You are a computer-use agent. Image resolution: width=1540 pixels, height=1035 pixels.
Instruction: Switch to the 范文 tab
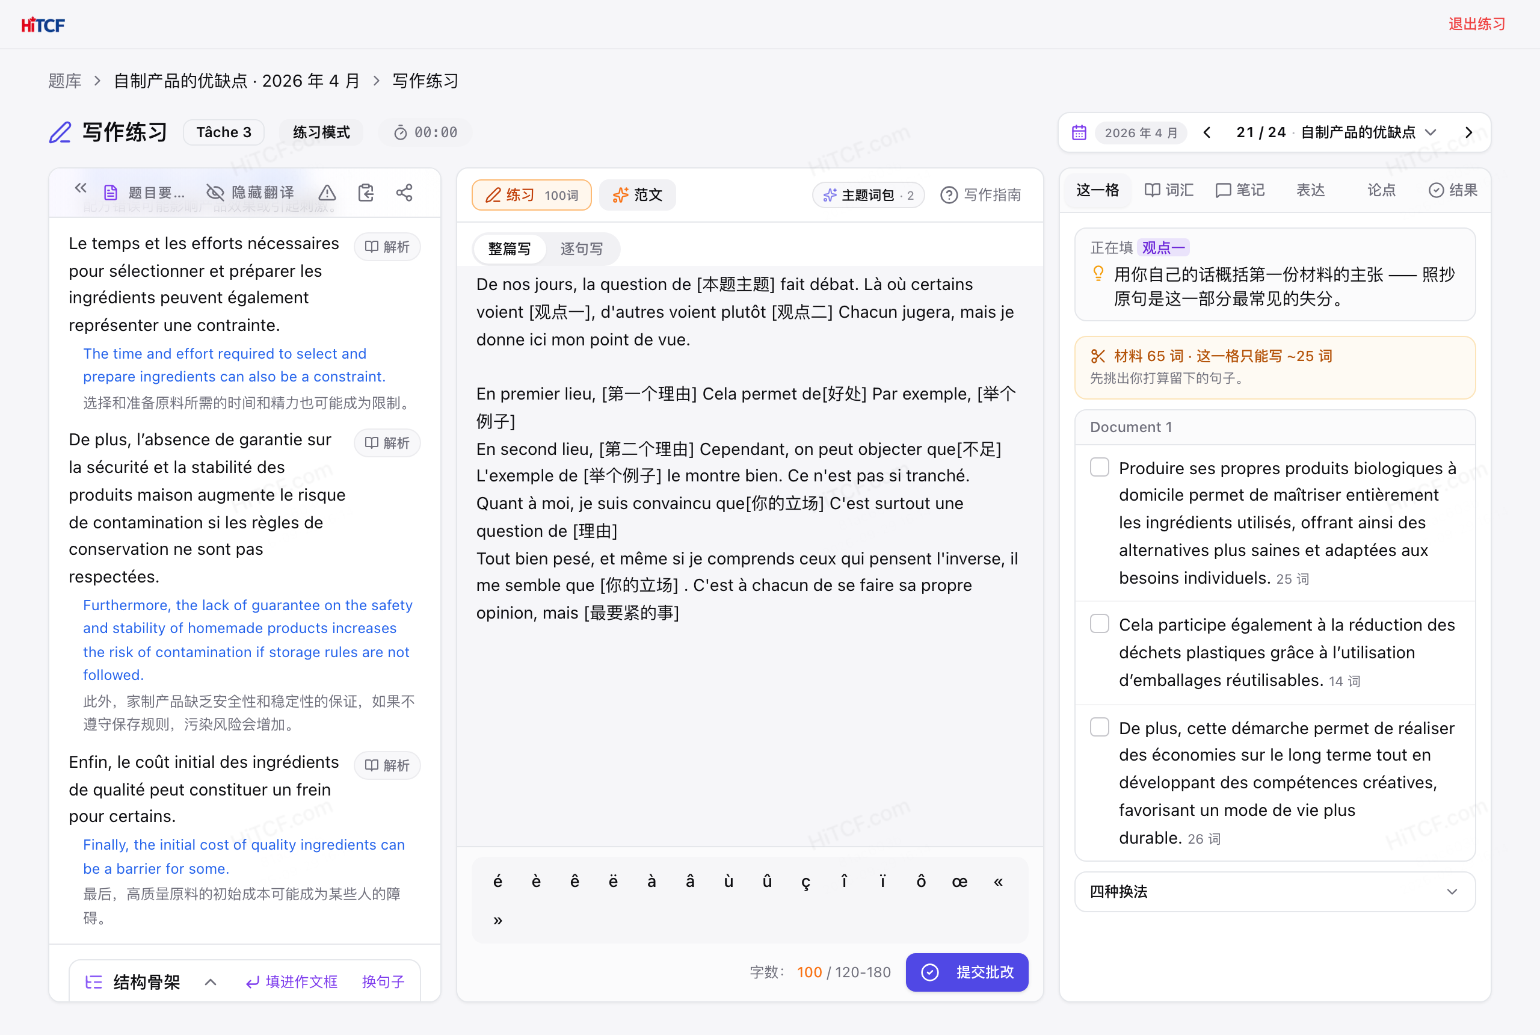(638, 196)
